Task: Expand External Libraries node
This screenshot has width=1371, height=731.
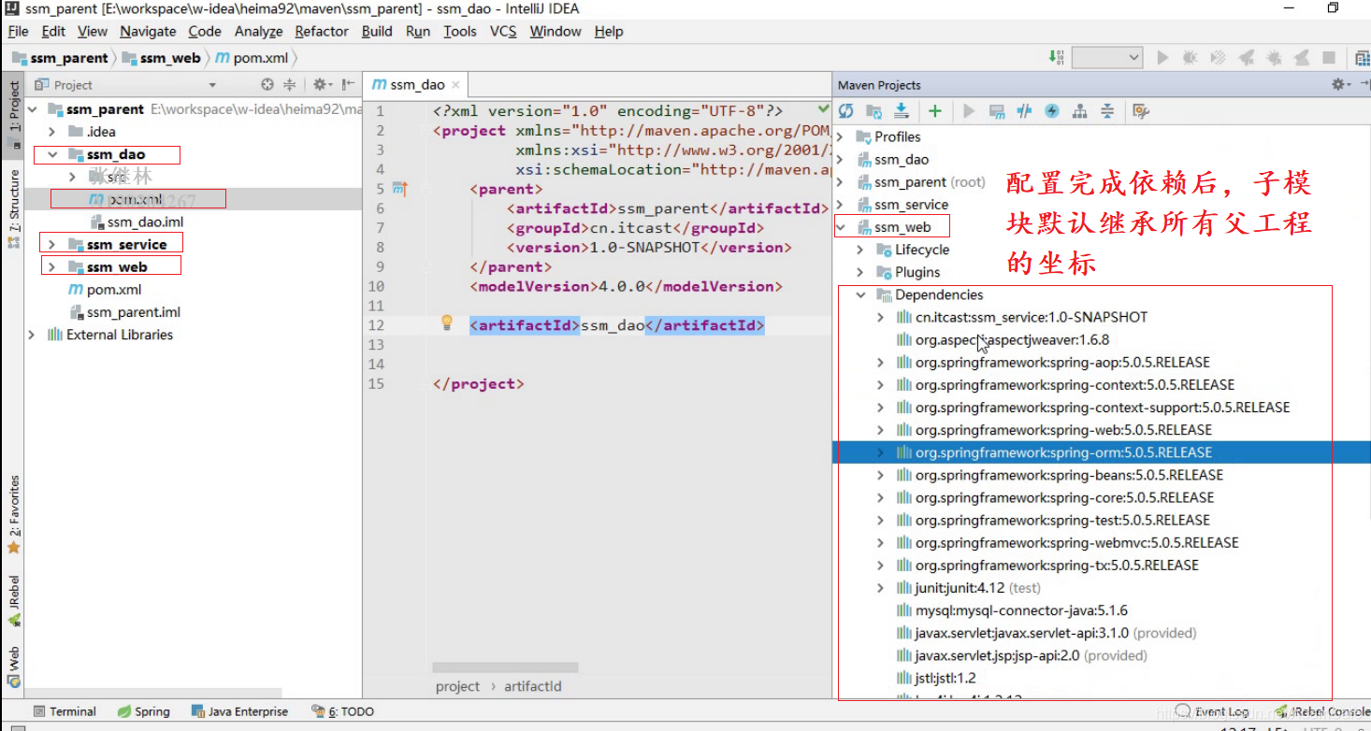Action: pyautogui.click(x=32, y=335)
